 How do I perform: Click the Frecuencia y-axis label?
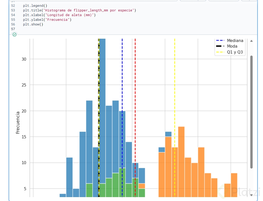18,123
